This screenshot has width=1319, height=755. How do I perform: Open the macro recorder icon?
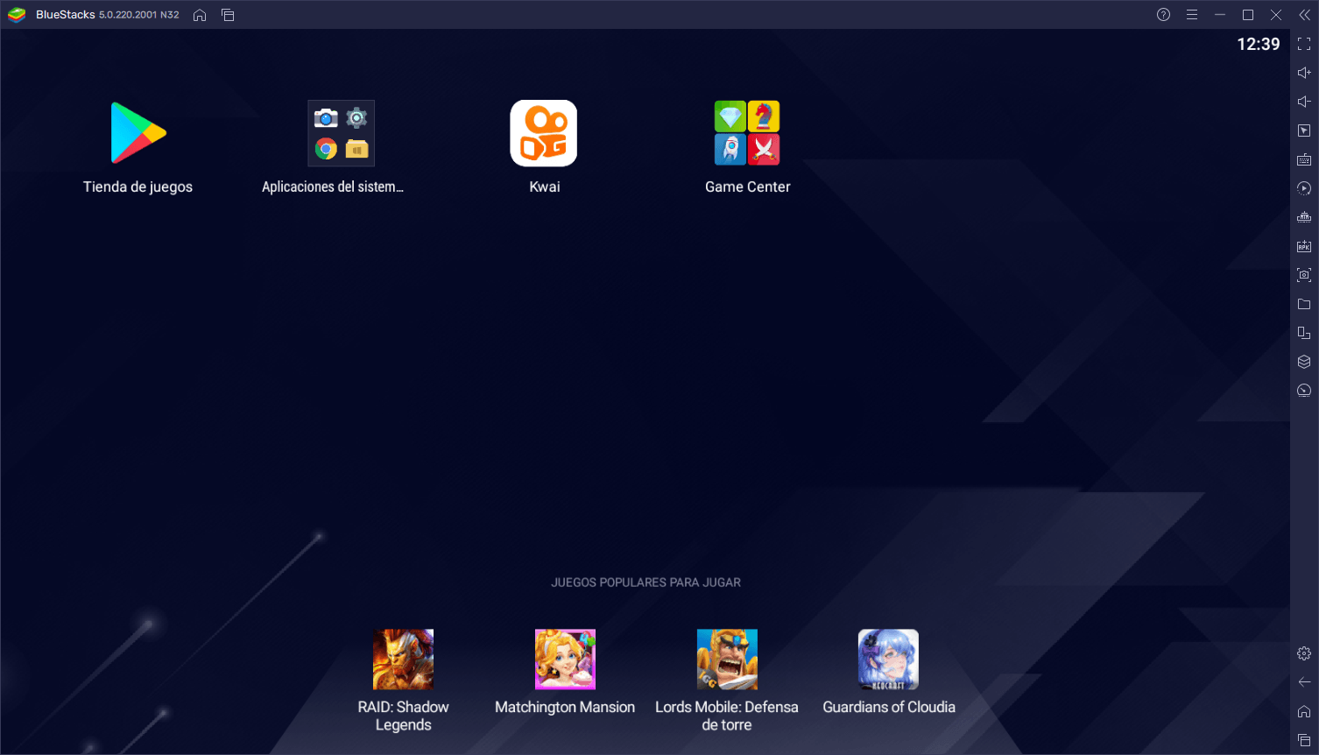1304,188
